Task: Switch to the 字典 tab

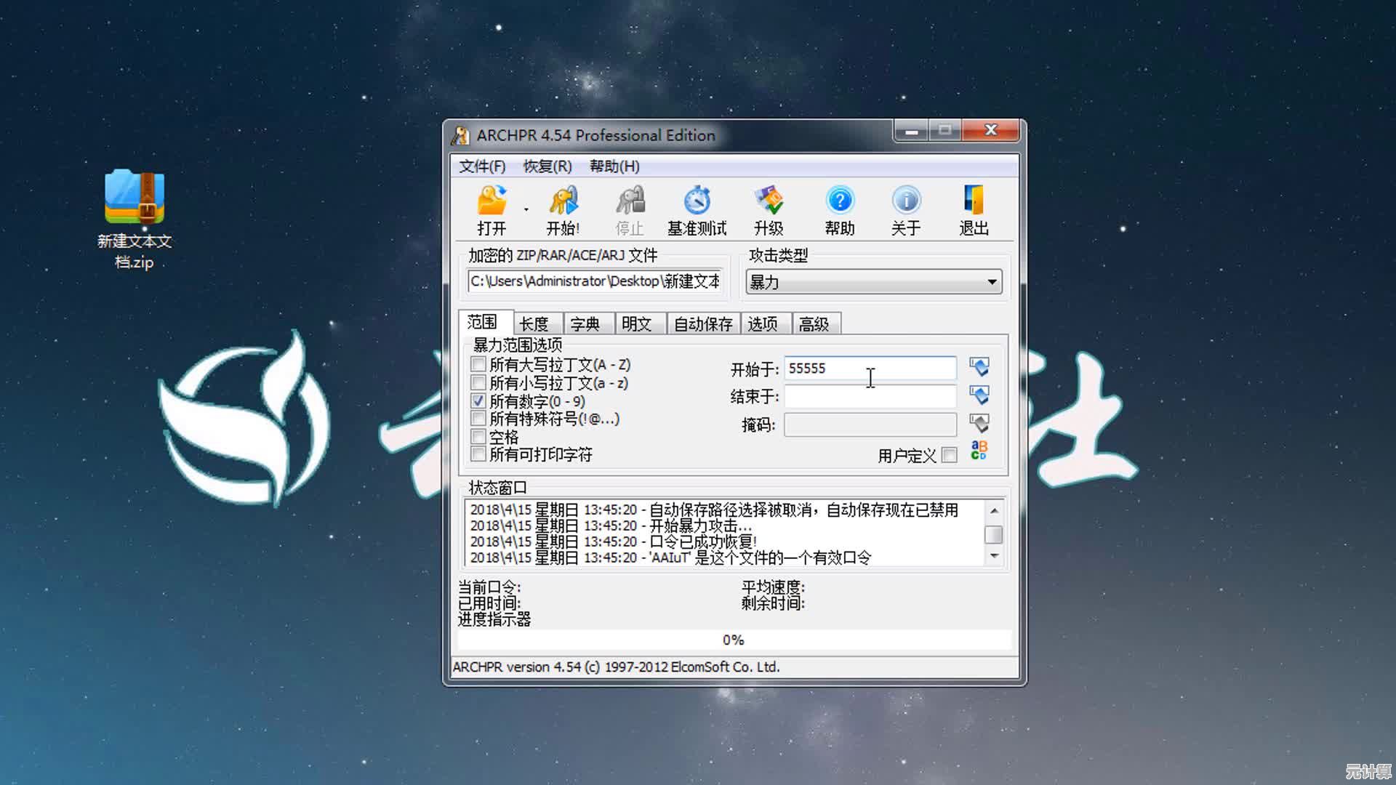Action: click(x=585, y=324)
